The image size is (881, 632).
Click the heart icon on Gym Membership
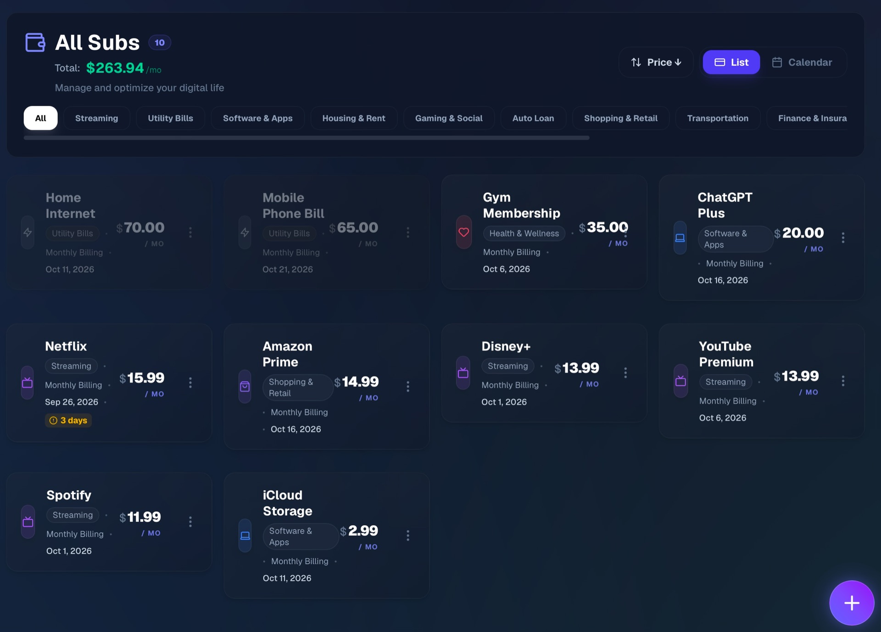pyautogui.click(x=464, y=232)
